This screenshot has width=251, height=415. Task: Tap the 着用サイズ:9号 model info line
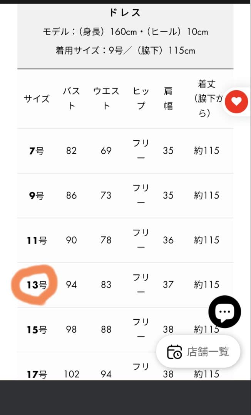coord(125,50)
